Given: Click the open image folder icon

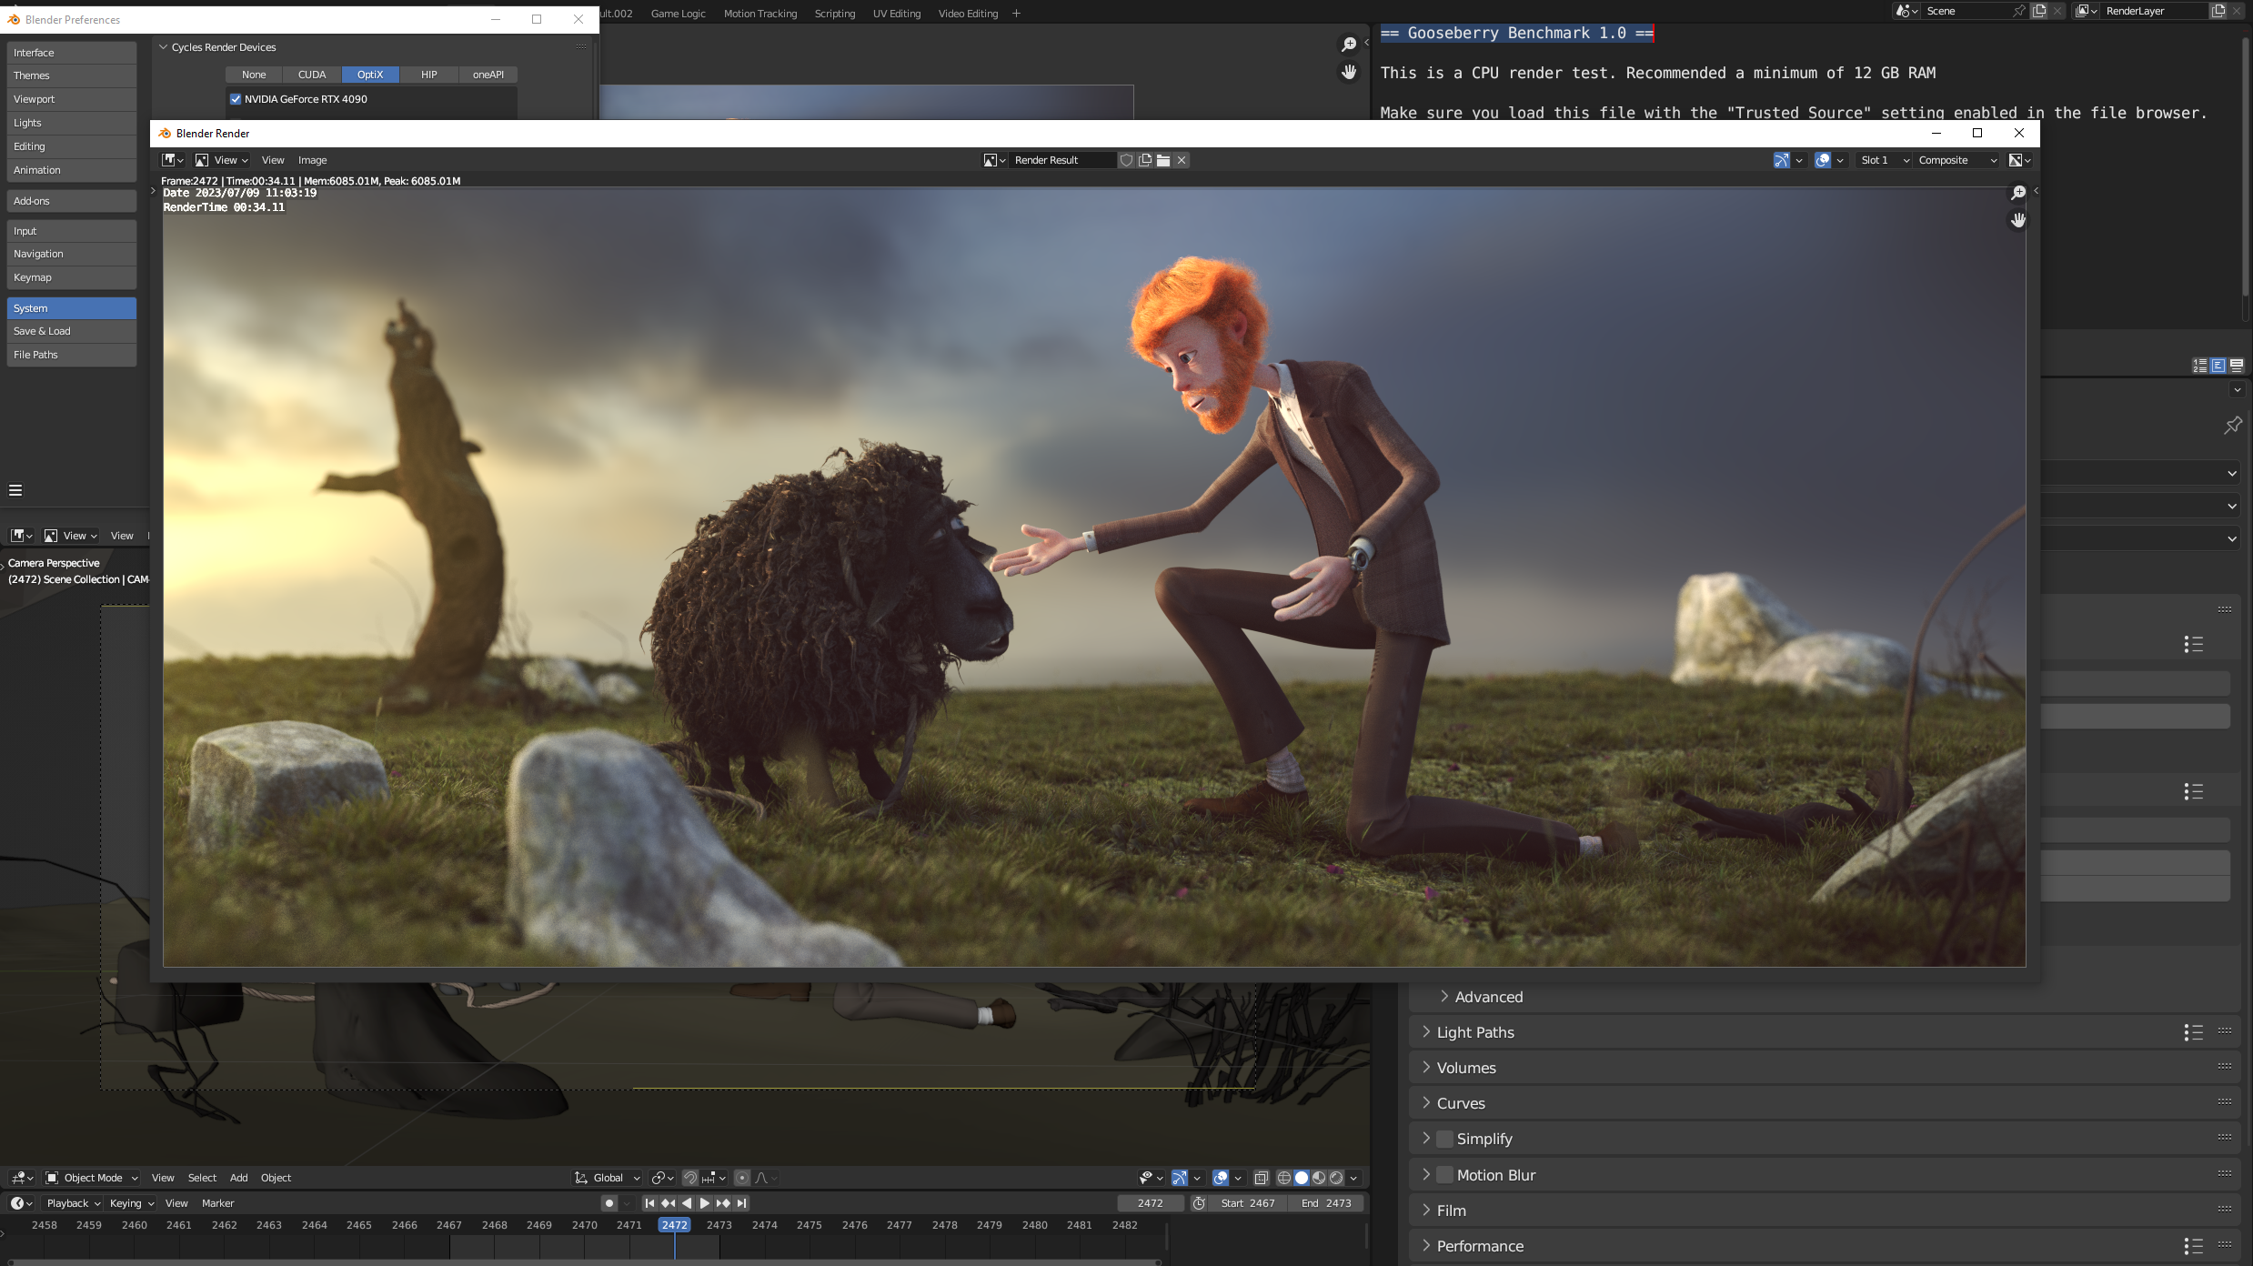Looking at the screenshot, I should pos(1163,160).
